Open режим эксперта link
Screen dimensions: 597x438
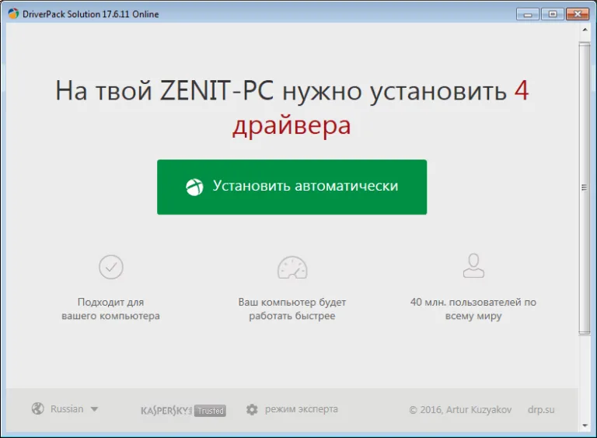(301, 409)
